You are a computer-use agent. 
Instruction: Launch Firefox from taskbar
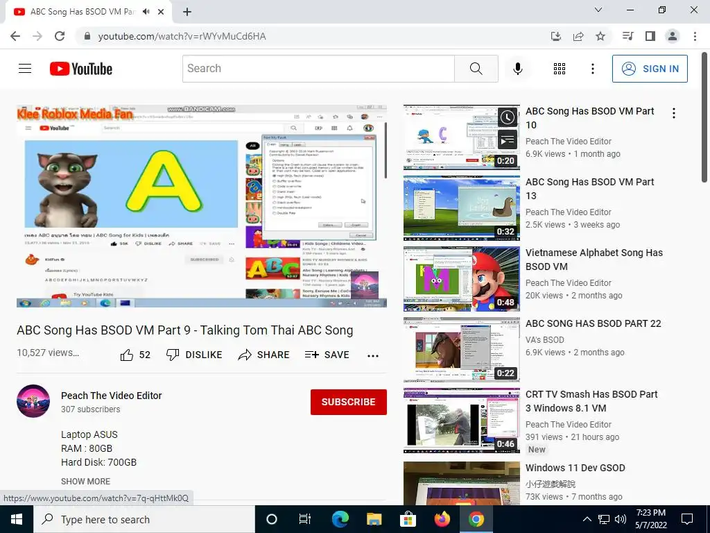click(442, 519)
